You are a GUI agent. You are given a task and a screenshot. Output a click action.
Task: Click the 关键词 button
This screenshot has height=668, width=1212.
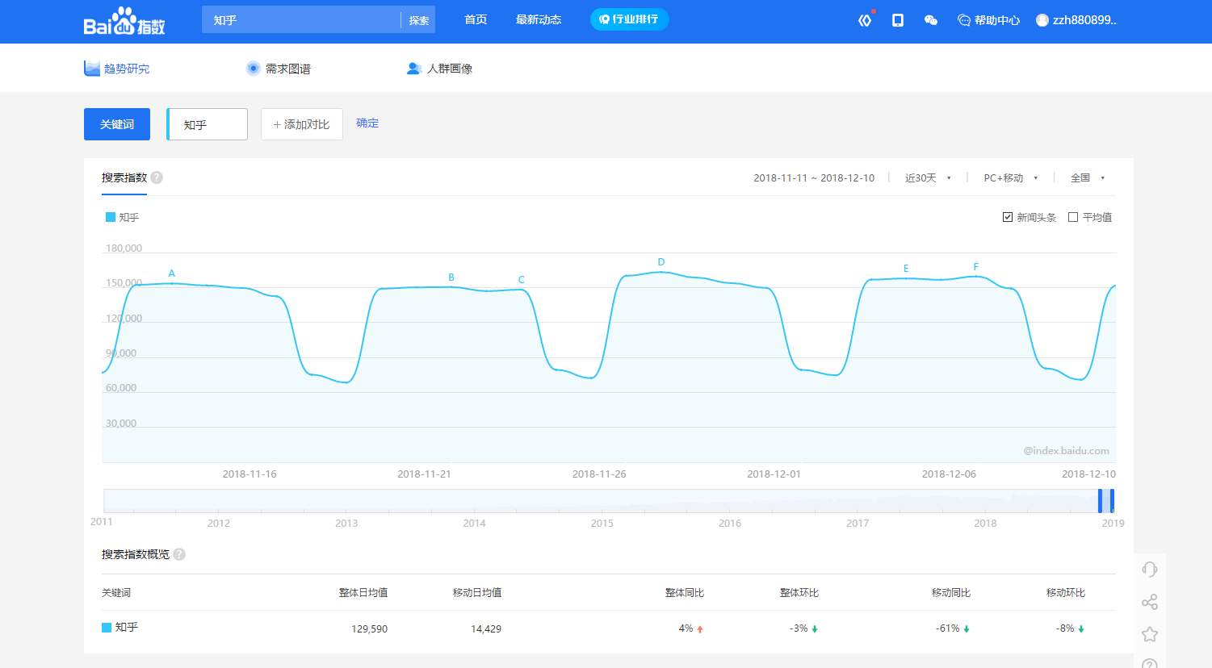point(117,124)
